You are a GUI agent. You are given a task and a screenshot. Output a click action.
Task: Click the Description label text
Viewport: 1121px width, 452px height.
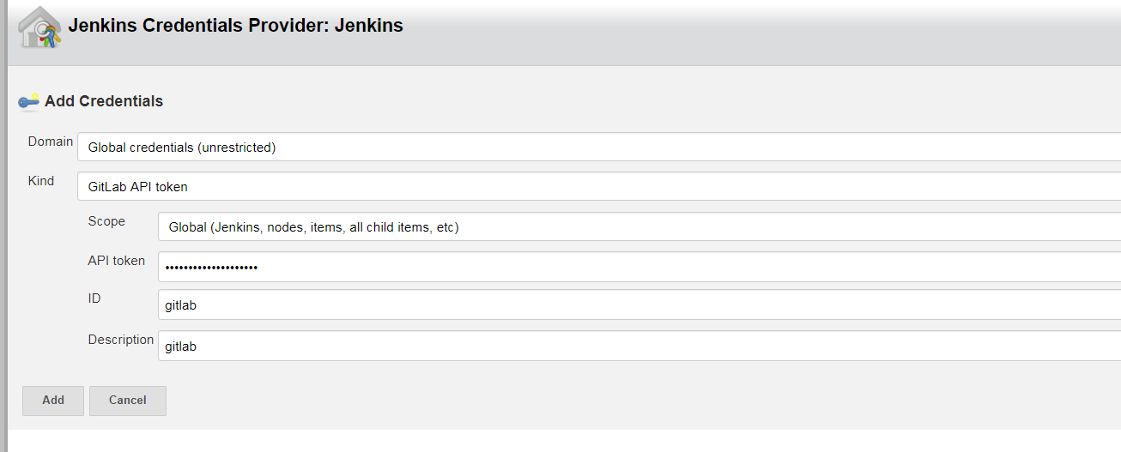point(121,340)
